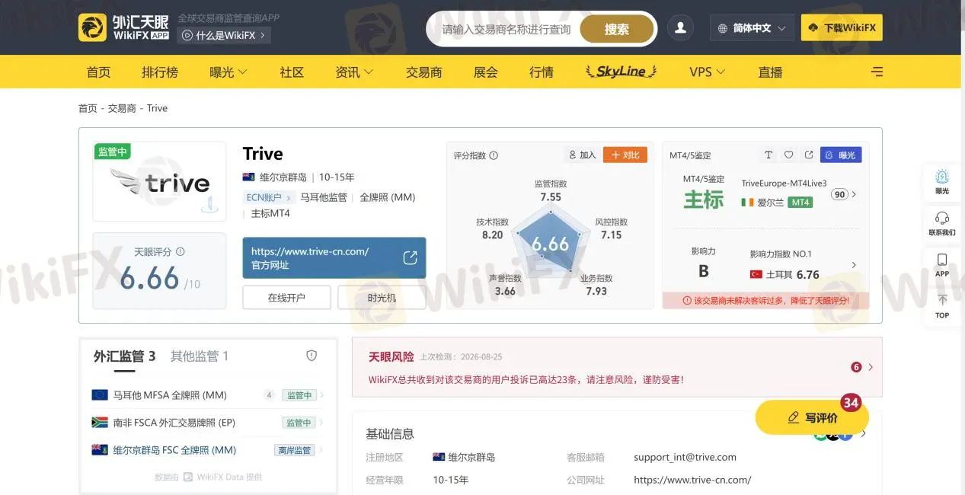Expand the 南非 FSCA 外汇交易牌照 row
The image size is (965, 495).
[x=208, y=423]
